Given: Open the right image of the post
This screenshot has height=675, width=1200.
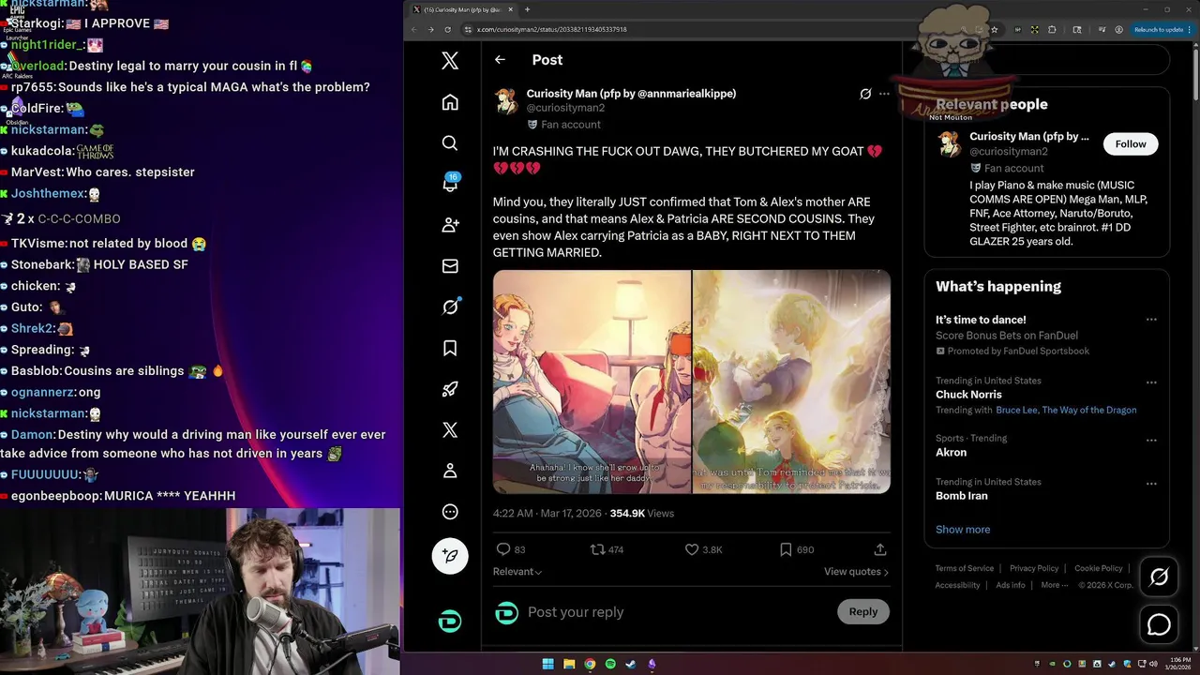Looking at the screenshot, I should tap(792, 382).
